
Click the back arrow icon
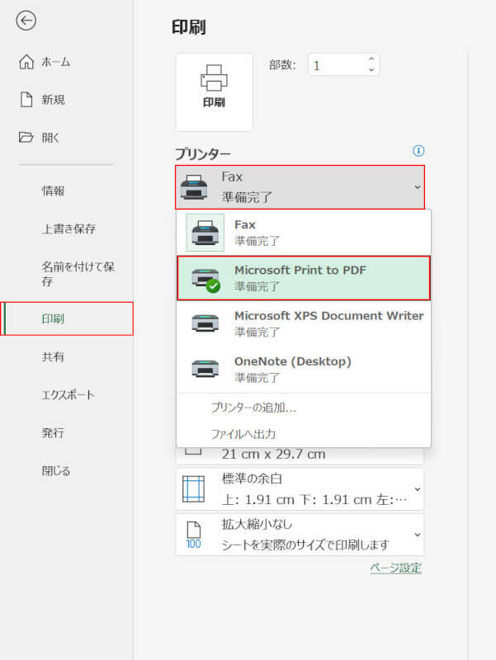[26, 21]
